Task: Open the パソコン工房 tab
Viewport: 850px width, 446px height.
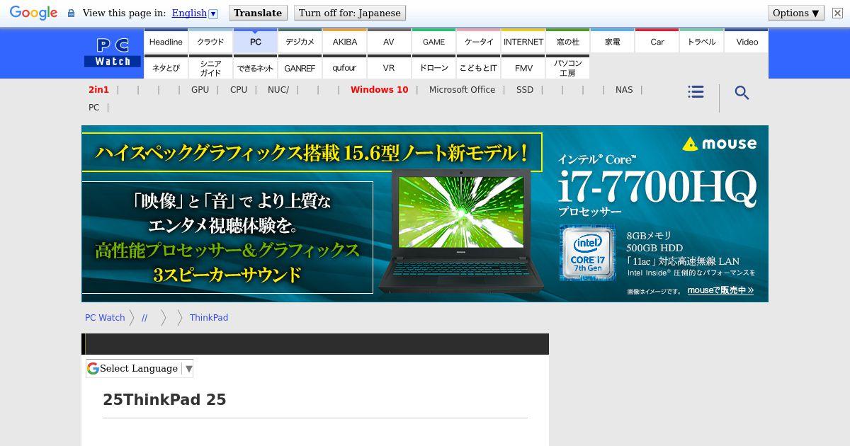Action: click(567, 67)
